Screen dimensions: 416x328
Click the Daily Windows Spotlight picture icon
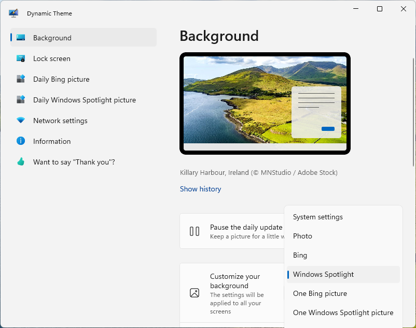coord(21,100)
